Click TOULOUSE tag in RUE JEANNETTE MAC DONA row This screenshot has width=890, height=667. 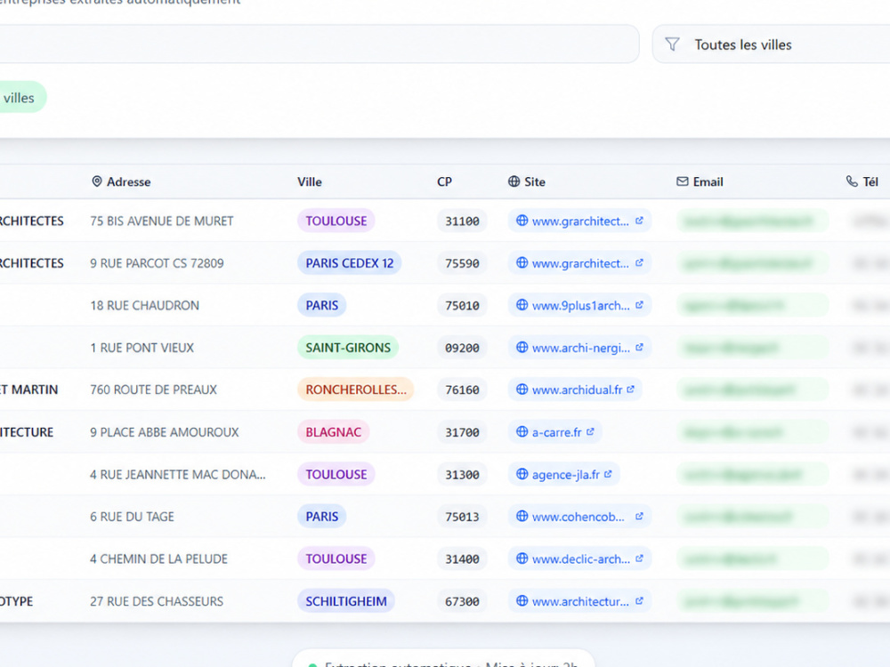(336, 474)
